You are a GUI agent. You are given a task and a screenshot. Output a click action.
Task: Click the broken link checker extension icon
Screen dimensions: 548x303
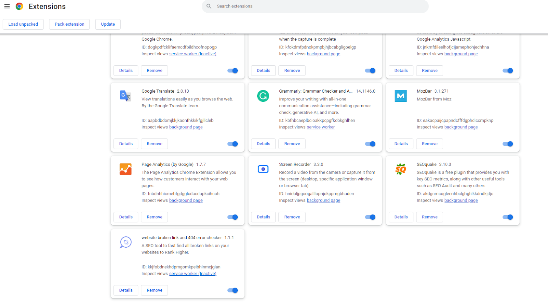125,243
